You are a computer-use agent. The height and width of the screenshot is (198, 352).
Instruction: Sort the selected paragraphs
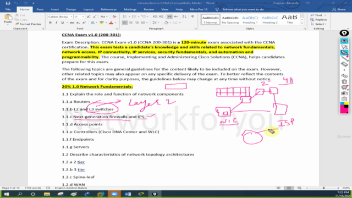pyautogui.click(x=184, y=16)
